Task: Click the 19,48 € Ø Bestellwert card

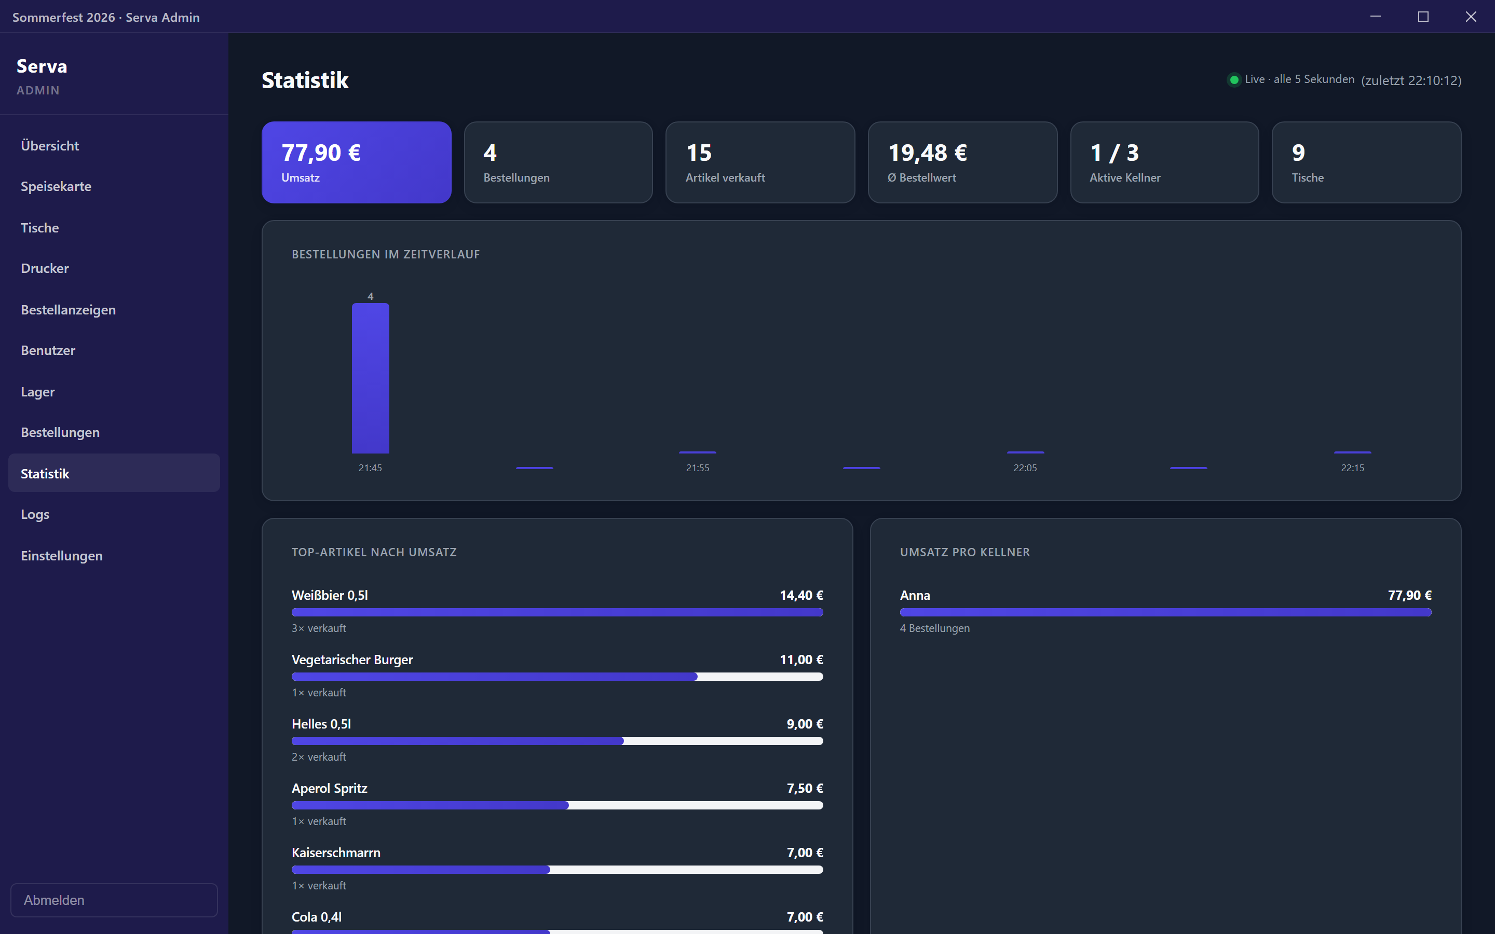Action: (x=962, y=162)
